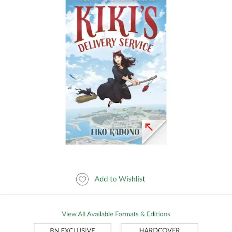Click the author name EIKO KADONO

pos(115,132)
